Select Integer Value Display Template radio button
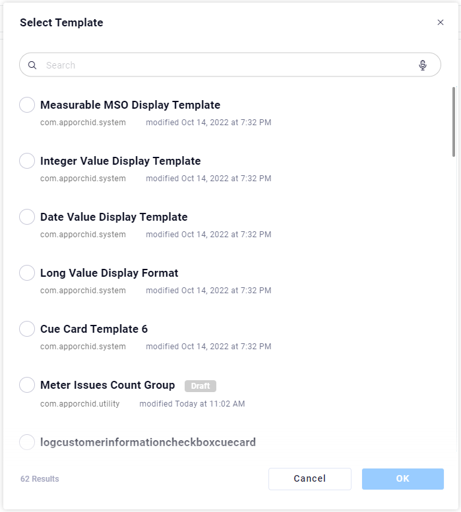The height and width of the screenshot is (512, 461). coord(27,161)
